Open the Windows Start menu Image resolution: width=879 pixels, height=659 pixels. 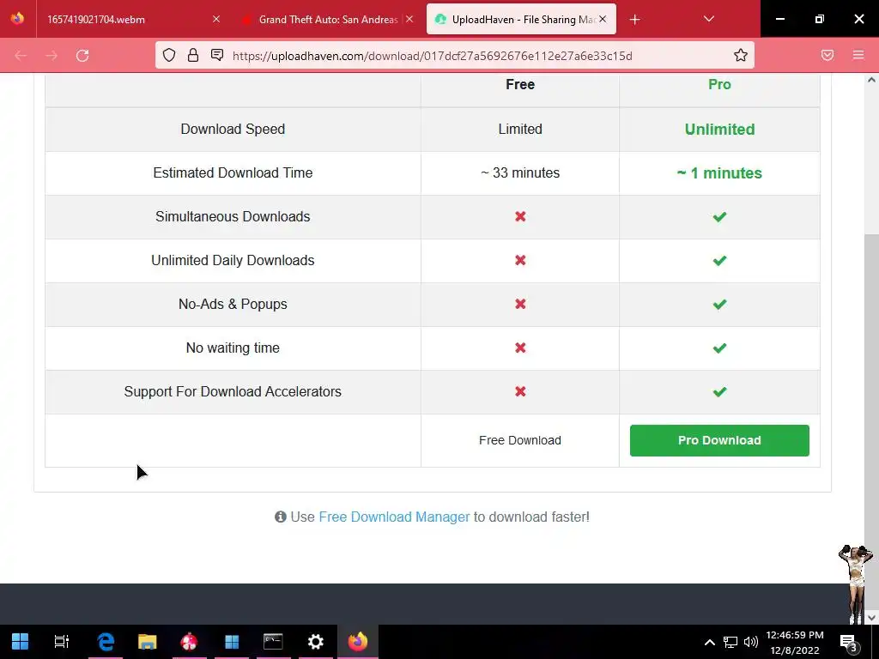tap(21, 641)
